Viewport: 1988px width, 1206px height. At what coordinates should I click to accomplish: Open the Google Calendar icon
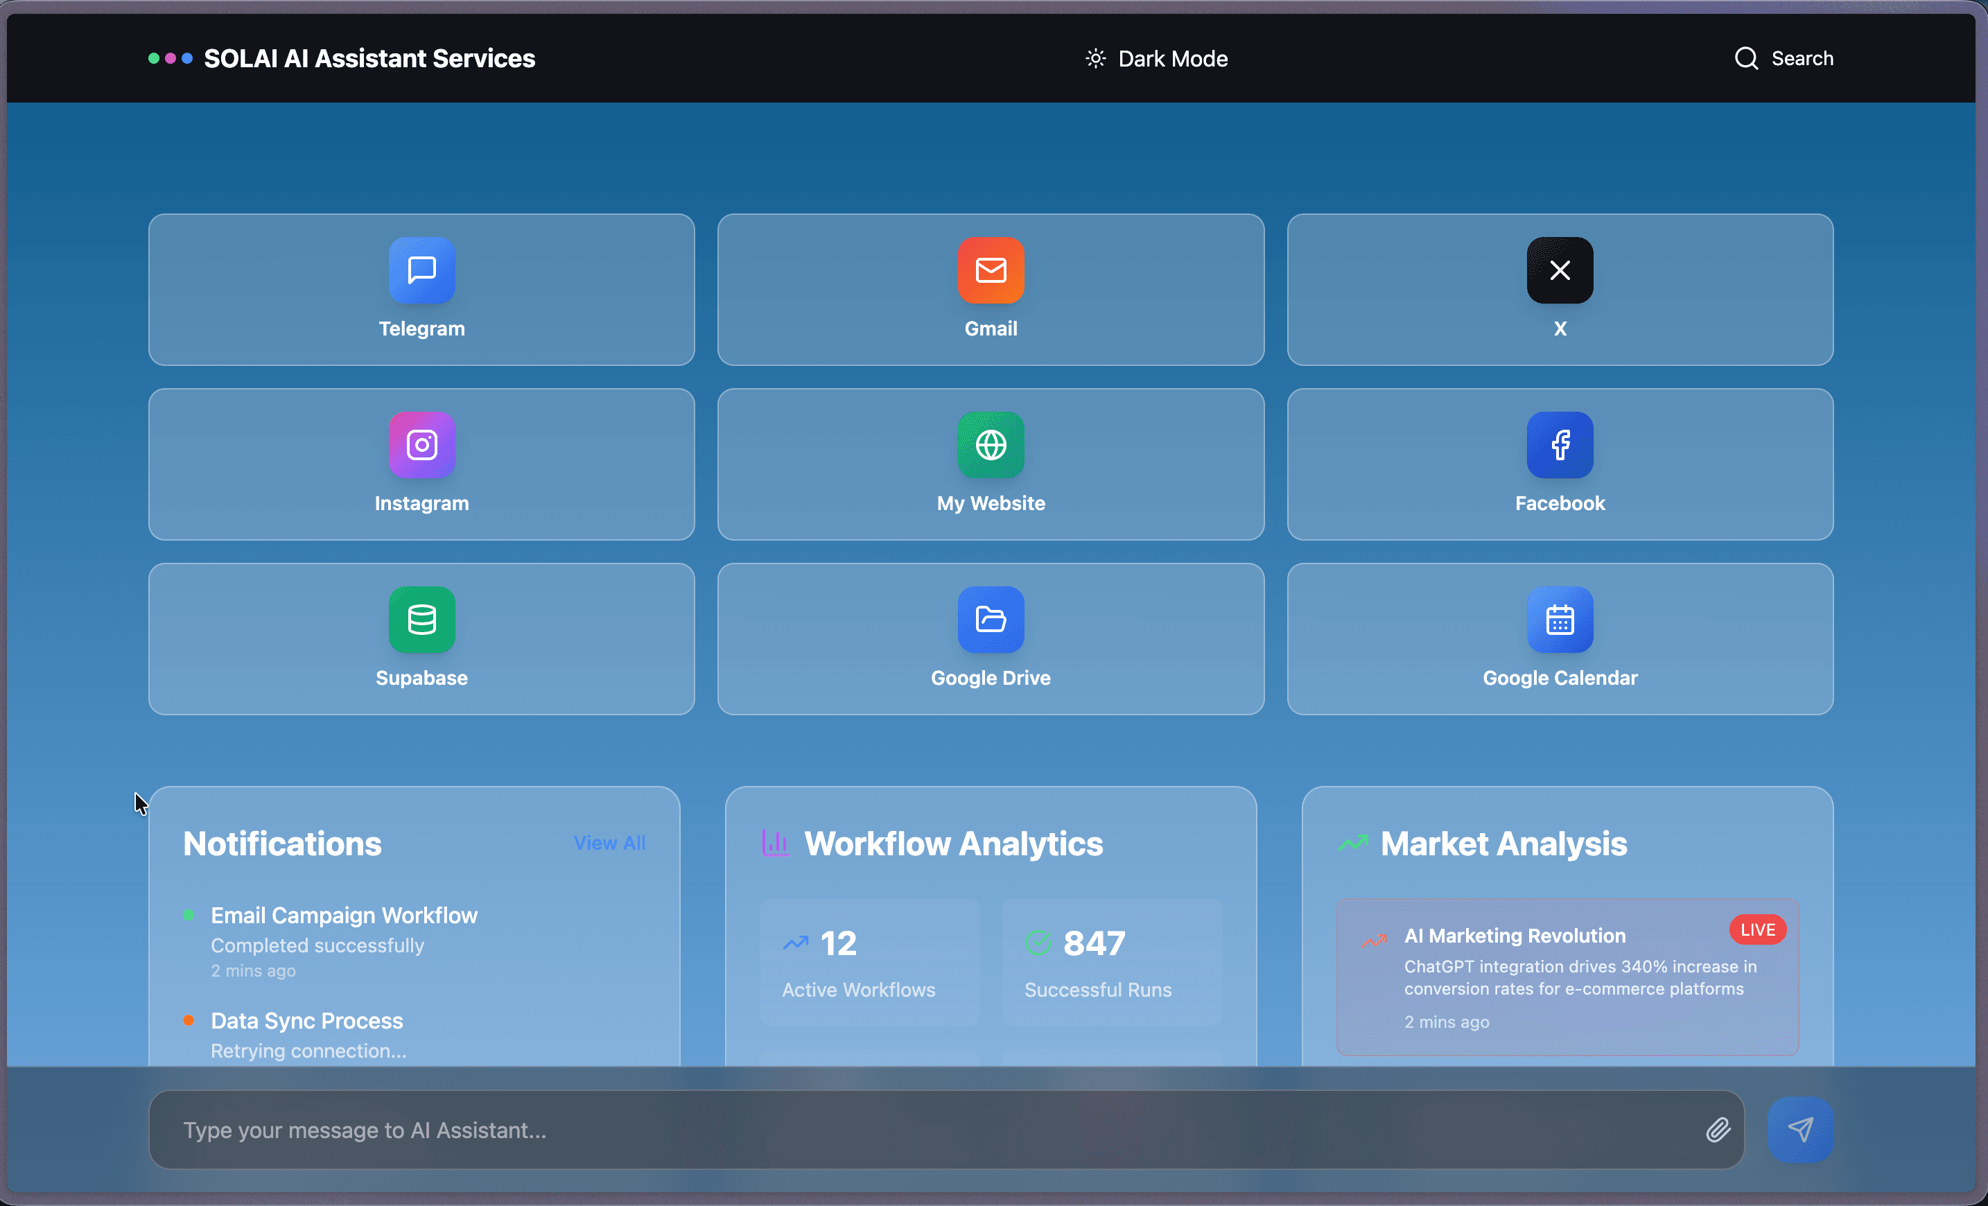pos(1560,620)
